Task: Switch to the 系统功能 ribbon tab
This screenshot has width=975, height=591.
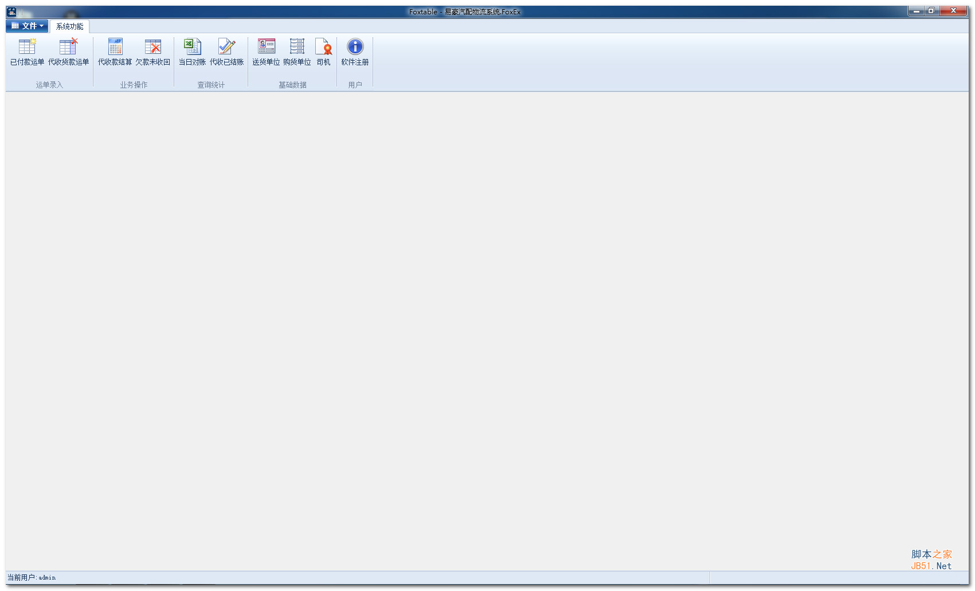Action: click(69, 26)
